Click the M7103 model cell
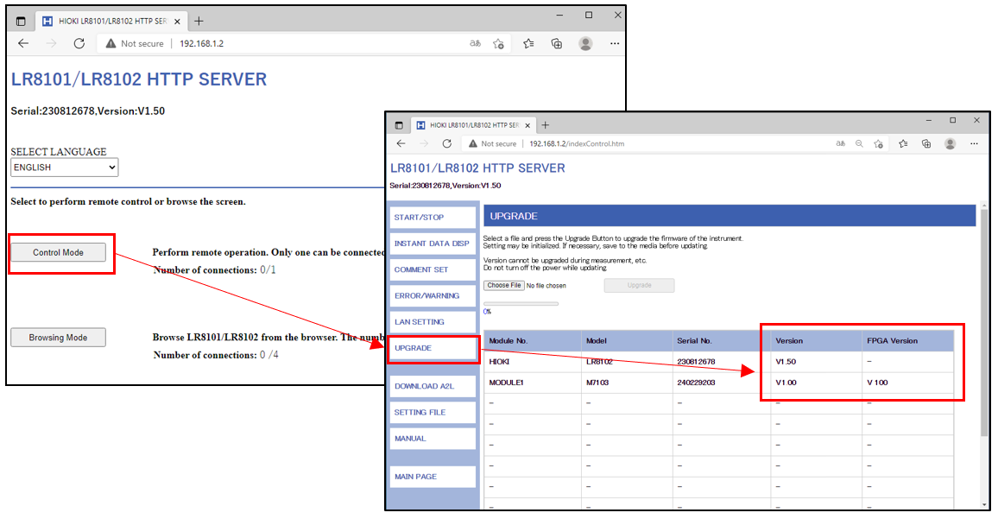Screen dimensions: 998x519 [627, 383]
